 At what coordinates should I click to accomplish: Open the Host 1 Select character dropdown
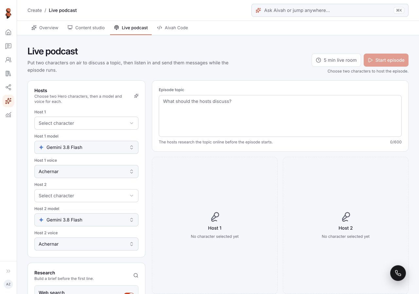86,123
